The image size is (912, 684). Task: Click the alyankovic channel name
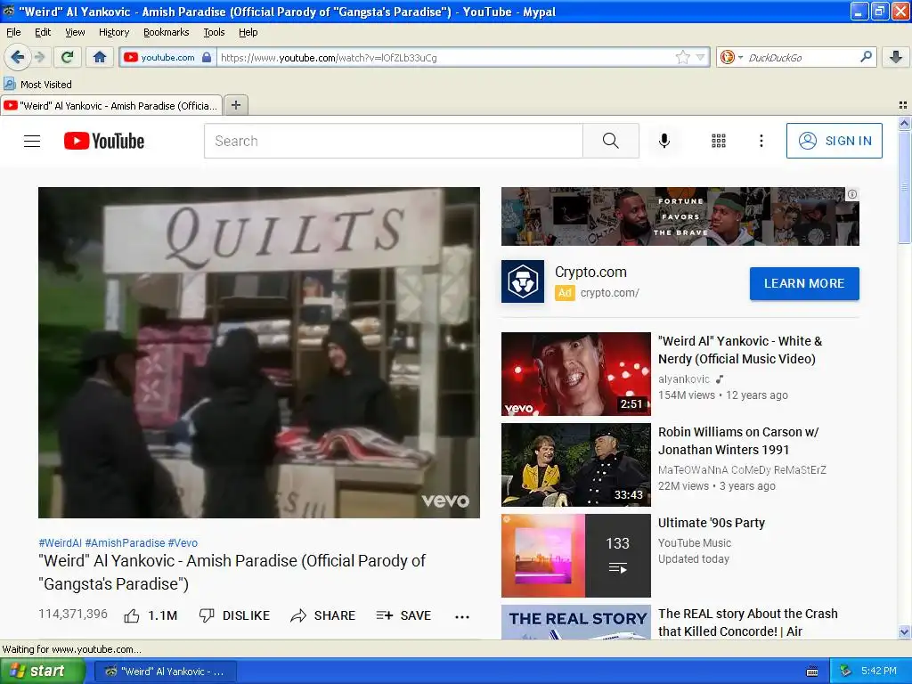tap(684, 379)
